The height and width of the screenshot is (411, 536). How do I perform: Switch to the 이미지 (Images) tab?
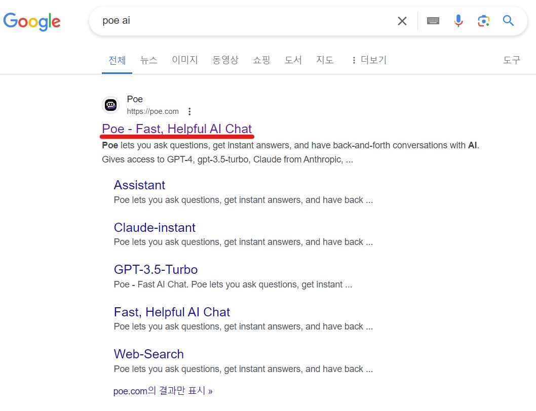click(185, 60)
